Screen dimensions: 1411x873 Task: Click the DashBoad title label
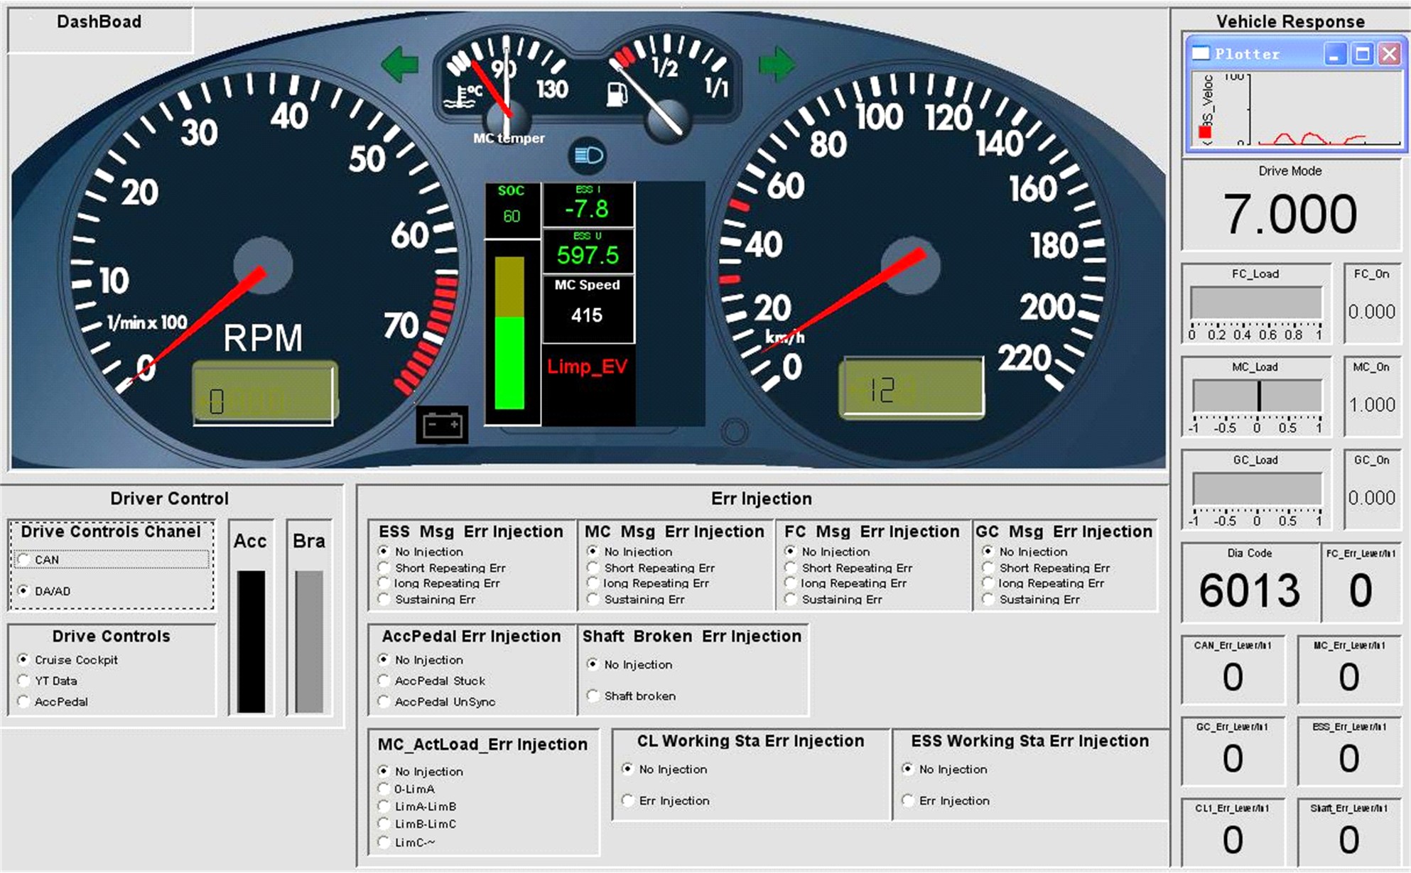point(99,22)
